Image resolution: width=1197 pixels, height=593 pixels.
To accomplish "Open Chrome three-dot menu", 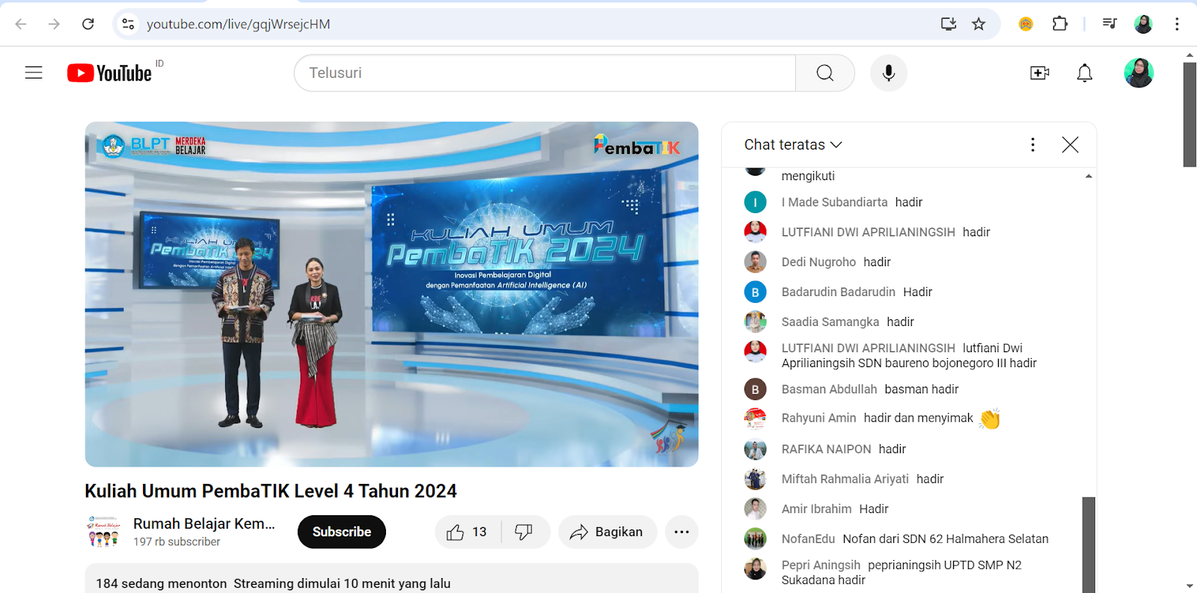I will coord(1177,24).
